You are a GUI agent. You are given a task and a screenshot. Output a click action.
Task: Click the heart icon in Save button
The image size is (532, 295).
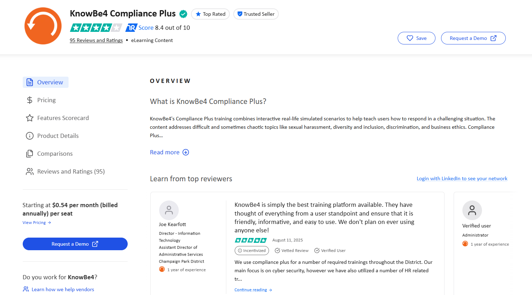410,38
